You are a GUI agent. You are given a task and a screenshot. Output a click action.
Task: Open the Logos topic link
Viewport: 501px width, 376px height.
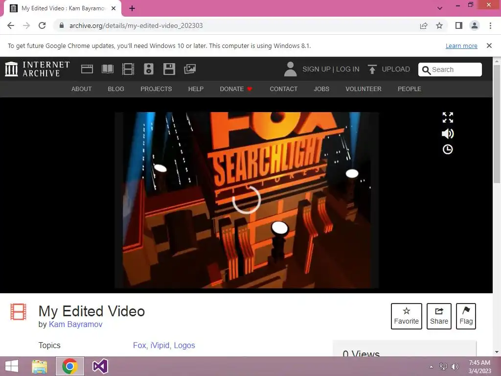(184, 345)
